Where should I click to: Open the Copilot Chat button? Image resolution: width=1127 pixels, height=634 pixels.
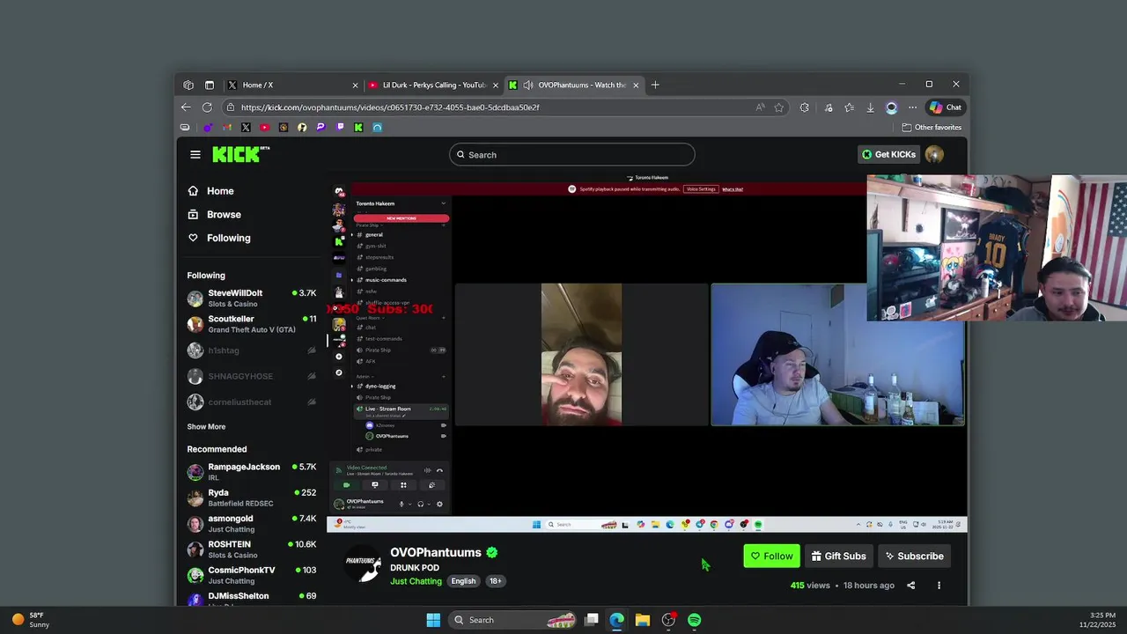click(946, 107)
